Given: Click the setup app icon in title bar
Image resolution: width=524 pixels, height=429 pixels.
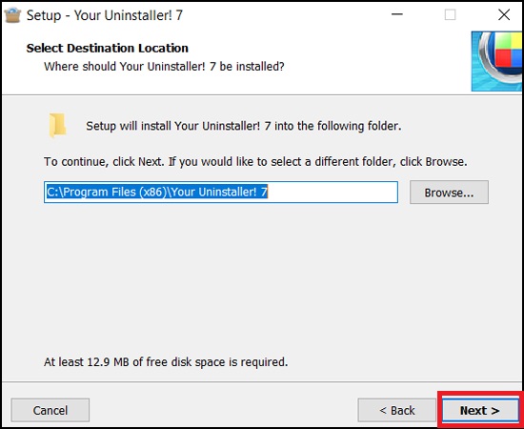Looking at the screenshot, I should [12, 15].
